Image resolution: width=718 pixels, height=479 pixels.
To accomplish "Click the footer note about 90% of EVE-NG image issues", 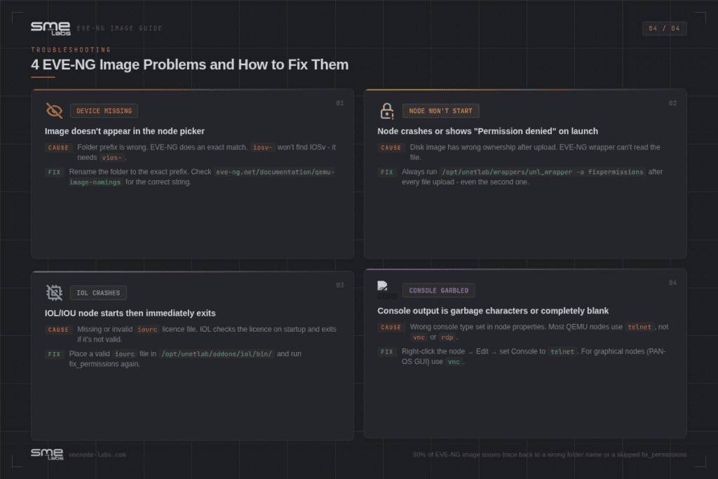I will (x=550, y=454).
